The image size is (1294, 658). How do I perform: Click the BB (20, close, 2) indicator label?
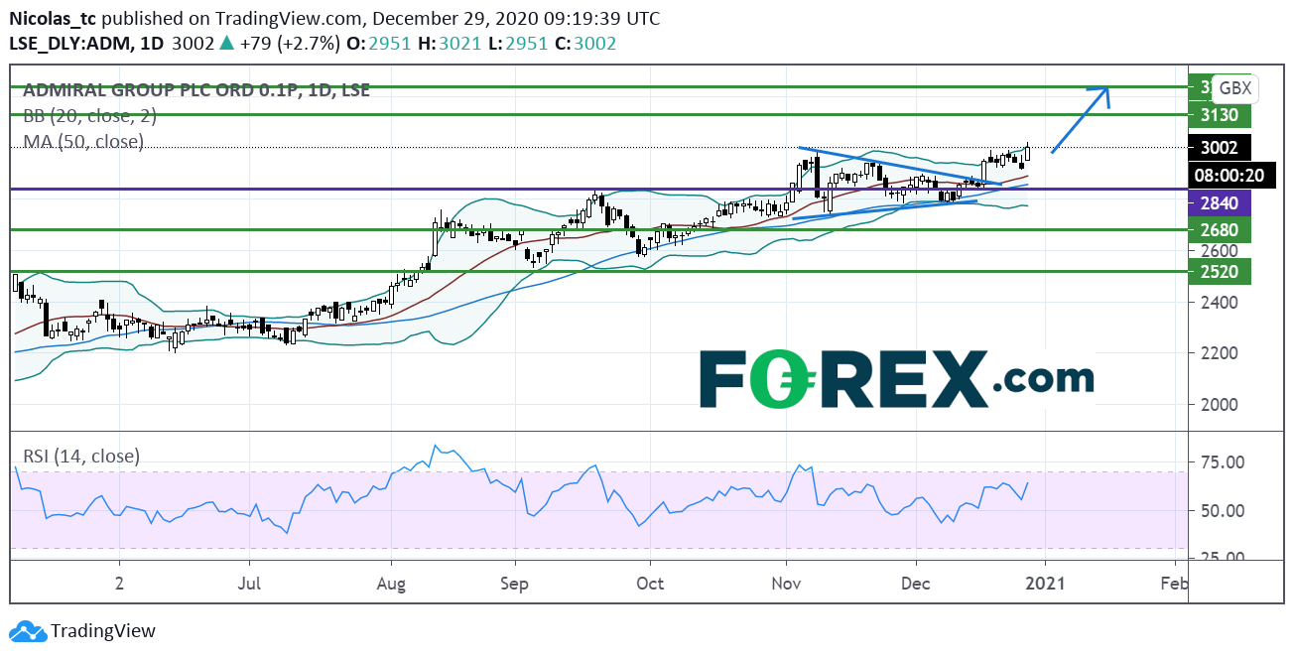(89, 115)
